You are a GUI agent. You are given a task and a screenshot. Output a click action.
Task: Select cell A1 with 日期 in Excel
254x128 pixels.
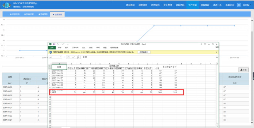(59, 67)
